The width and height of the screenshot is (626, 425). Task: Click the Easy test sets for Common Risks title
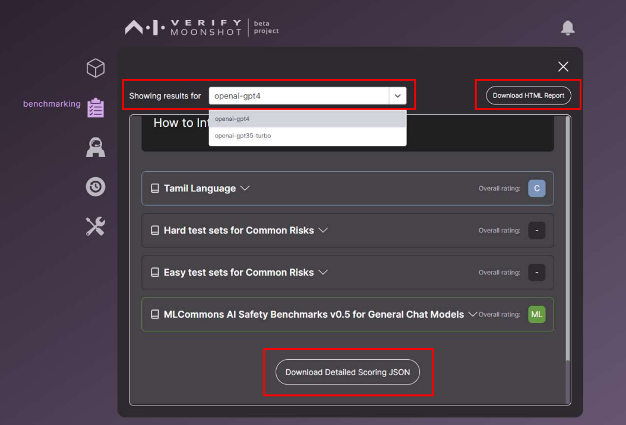pyautogui.click(x=239, y=273)
